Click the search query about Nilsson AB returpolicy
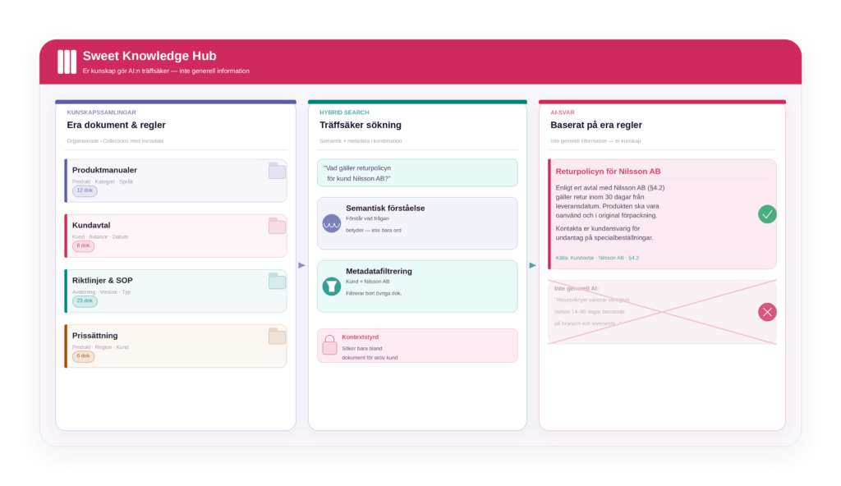Viewport: 841px width, 486px height. pos(417,173)
